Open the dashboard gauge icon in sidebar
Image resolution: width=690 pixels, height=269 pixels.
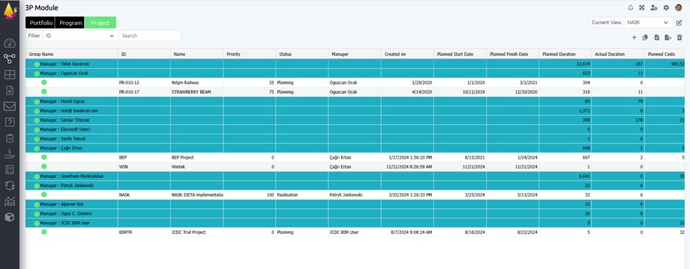pos(10,43)
